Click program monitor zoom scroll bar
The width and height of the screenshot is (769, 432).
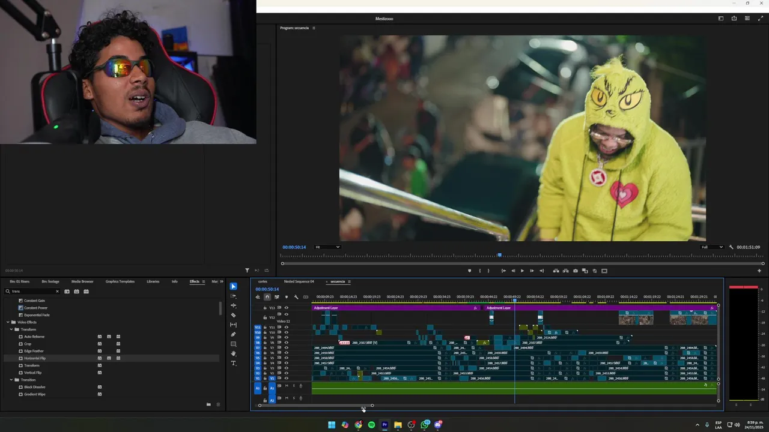pyautogui.click(x=522, y=263)
